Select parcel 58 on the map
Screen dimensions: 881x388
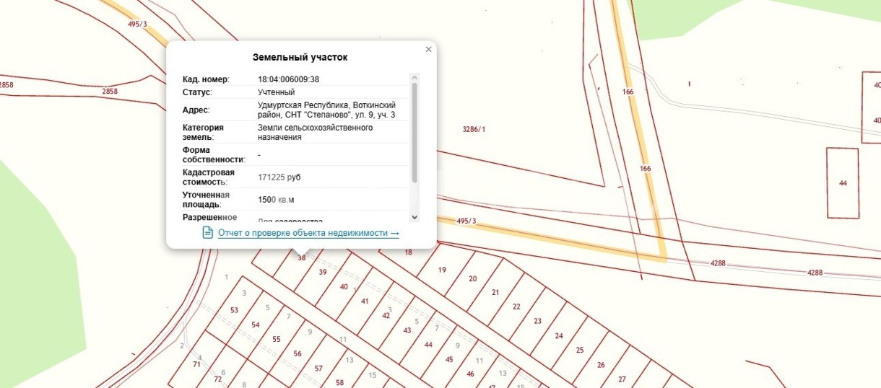340,382
